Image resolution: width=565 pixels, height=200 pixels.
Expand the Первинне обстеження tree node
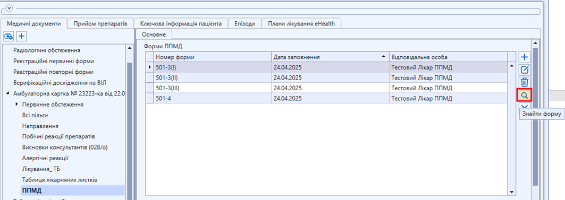coord(17,105)
